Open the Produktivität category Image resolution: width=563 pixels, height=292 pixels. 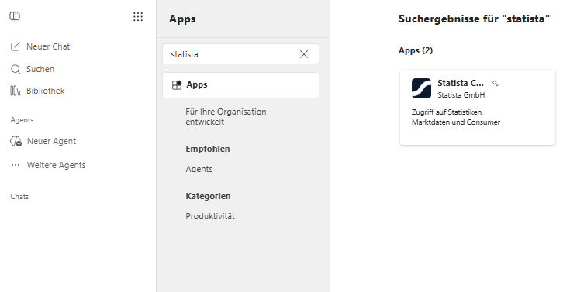(x=210, y=216)
